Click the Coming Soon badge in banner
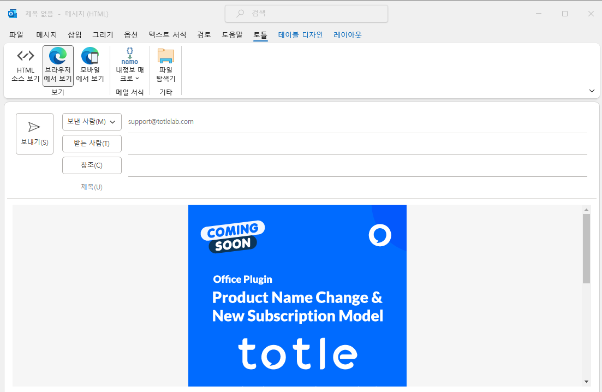 pyautogui.click(x=233, y=236)
